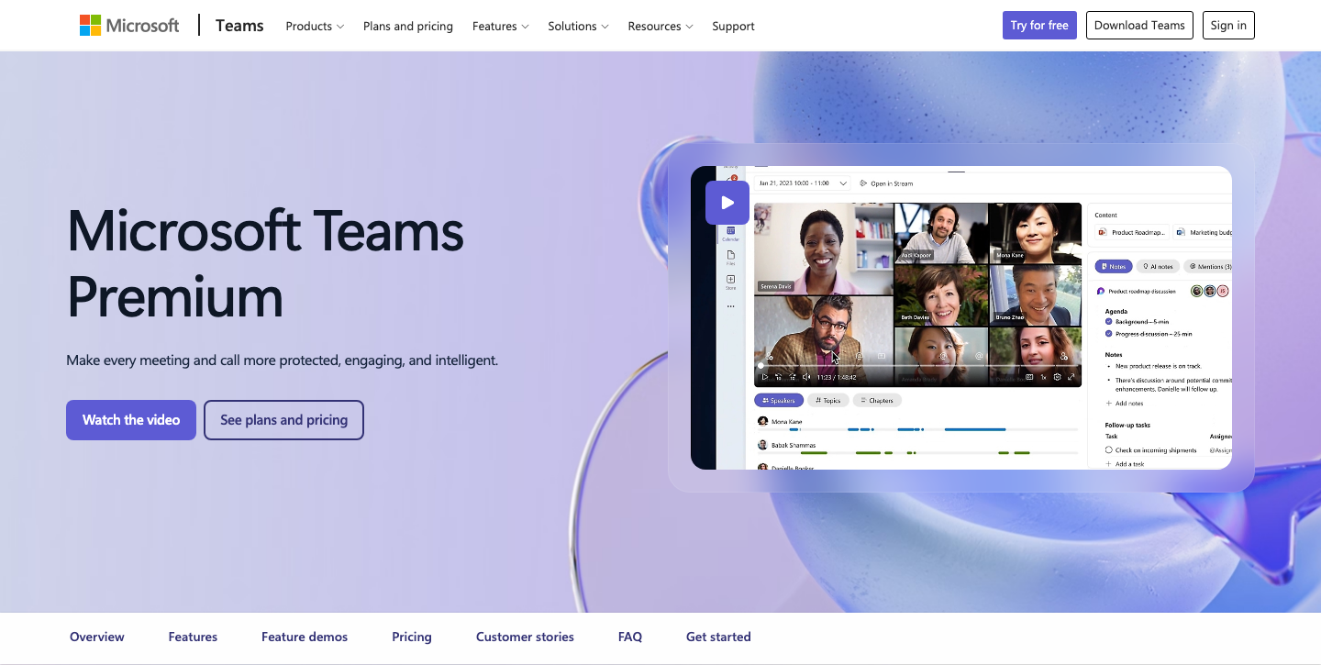Image resolution: width=1321 pixels, height=665 pixels.
Task: Select the AI notes pill in preview
Action: coord(1157,266)
